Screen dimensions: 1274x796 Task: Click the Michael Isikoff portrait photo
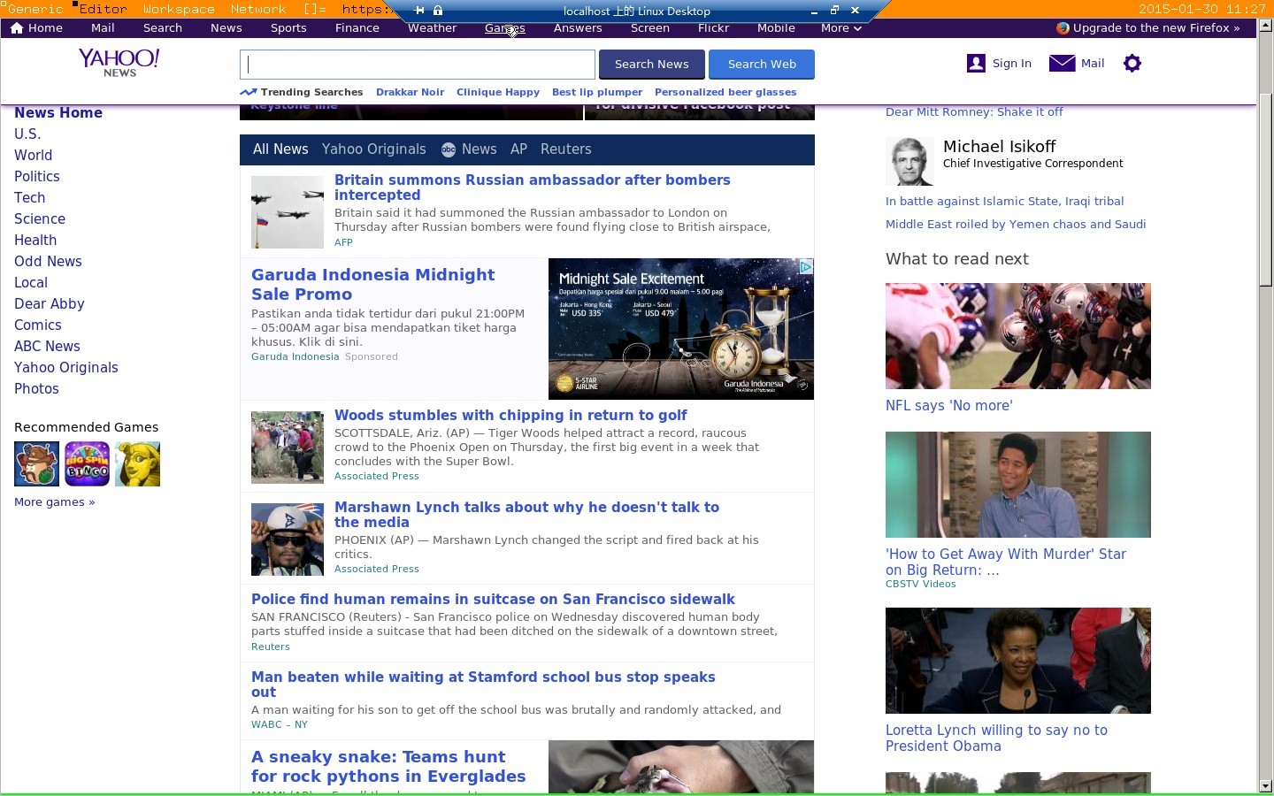909,162
